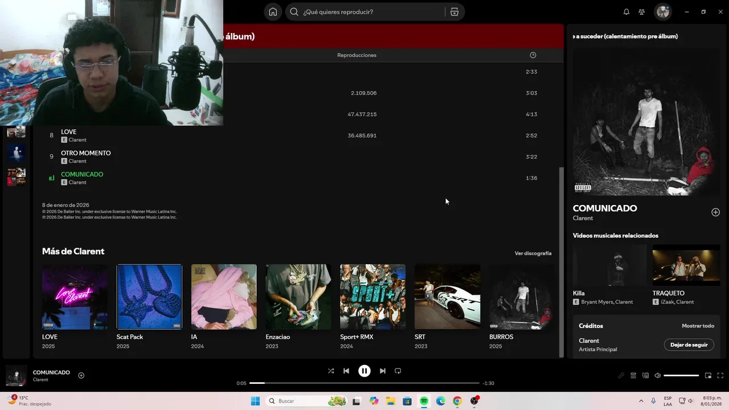Click system tray microphone icon
This screenshot has height=410, width=729.
(x=653, y=401)
